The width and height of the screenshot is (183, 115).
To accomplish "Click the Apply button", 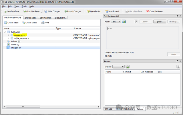I will [x=174, y=54].
